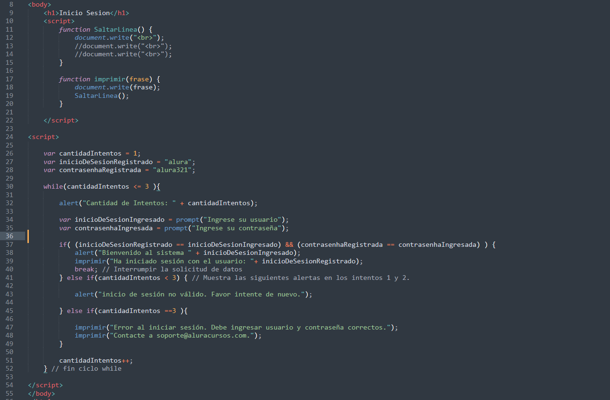
Task: Click line number 17 in the gutter
Action: [x=9, y=79]
